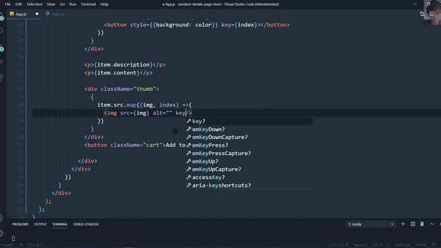441x248 pixels.
Task: Create a new terminal with plus icon
Action: point(403,224)
